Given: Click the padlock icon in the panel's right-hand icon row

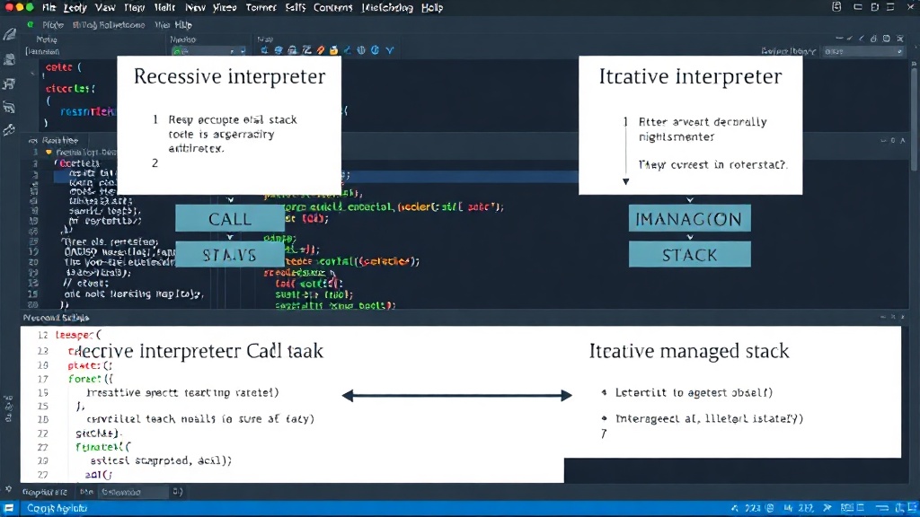Looking at the screenshot, I should coord(873,39).
